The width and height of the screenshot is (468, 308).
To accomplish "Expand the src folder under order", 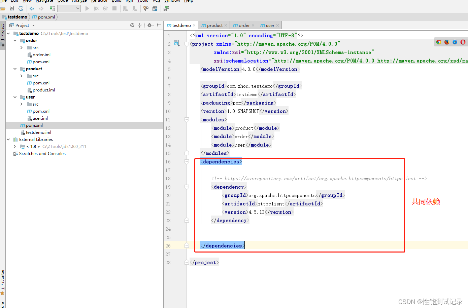I will pos(22,48).
